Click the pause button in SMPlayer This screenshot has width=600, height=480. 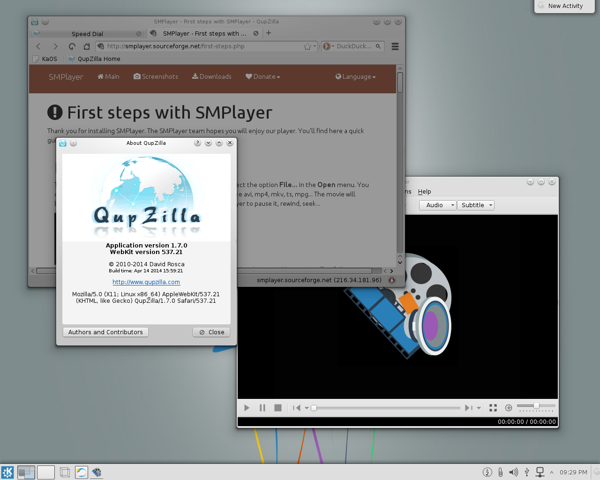(262, 408)
